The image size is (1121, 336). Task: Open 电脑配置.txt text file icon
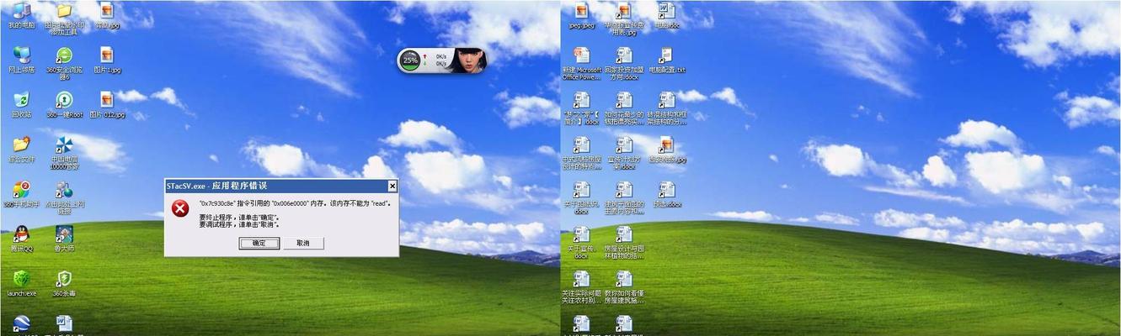click(665, 60)
